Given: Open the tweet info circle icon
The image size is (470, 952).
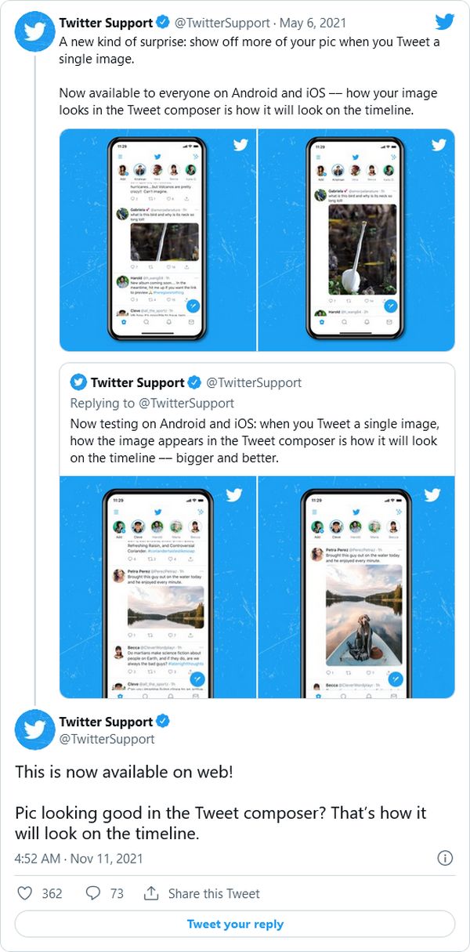Looking at the screenshot, I should coord(444,858).
